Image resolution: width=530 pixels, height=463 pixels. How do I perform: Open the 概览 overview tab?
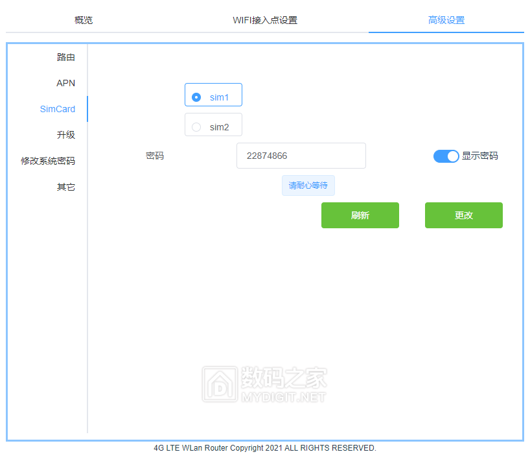[84, 20]
